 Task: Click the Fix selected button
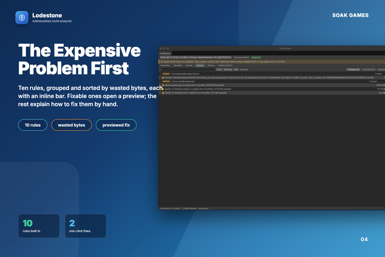click(369, 69)
